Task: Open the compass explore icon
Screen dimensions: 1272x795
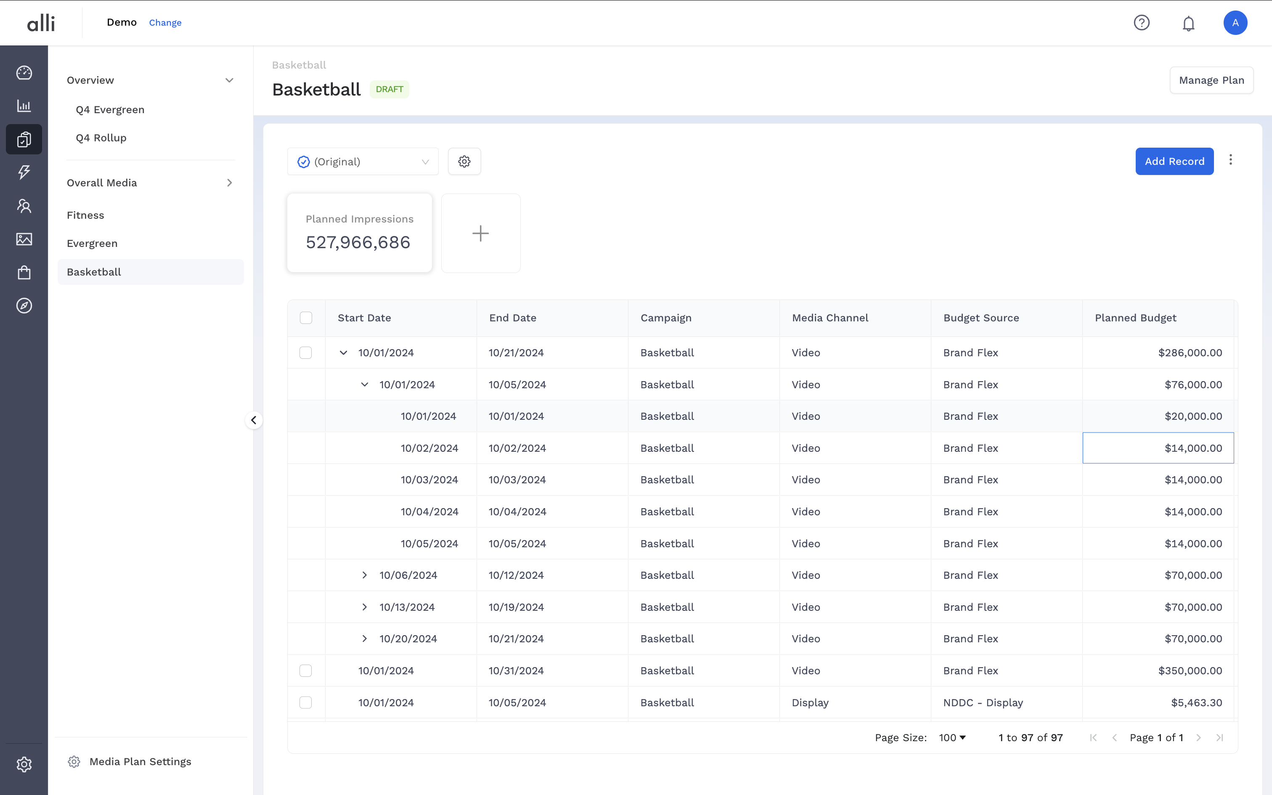Action: (24, 305)
